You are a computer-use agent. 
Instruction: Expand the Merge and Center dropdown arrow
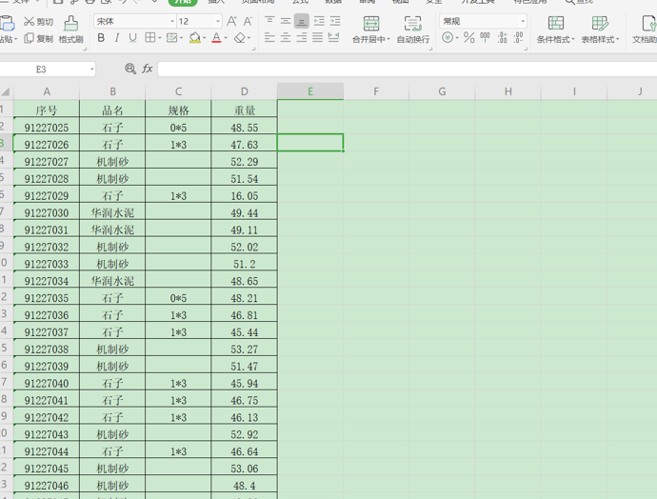(388, 39)
